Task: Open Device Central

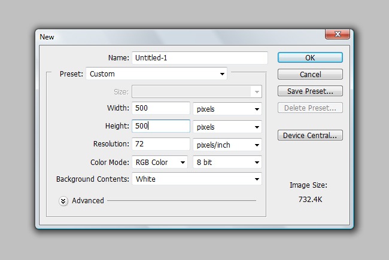Action: pos(310,136)
